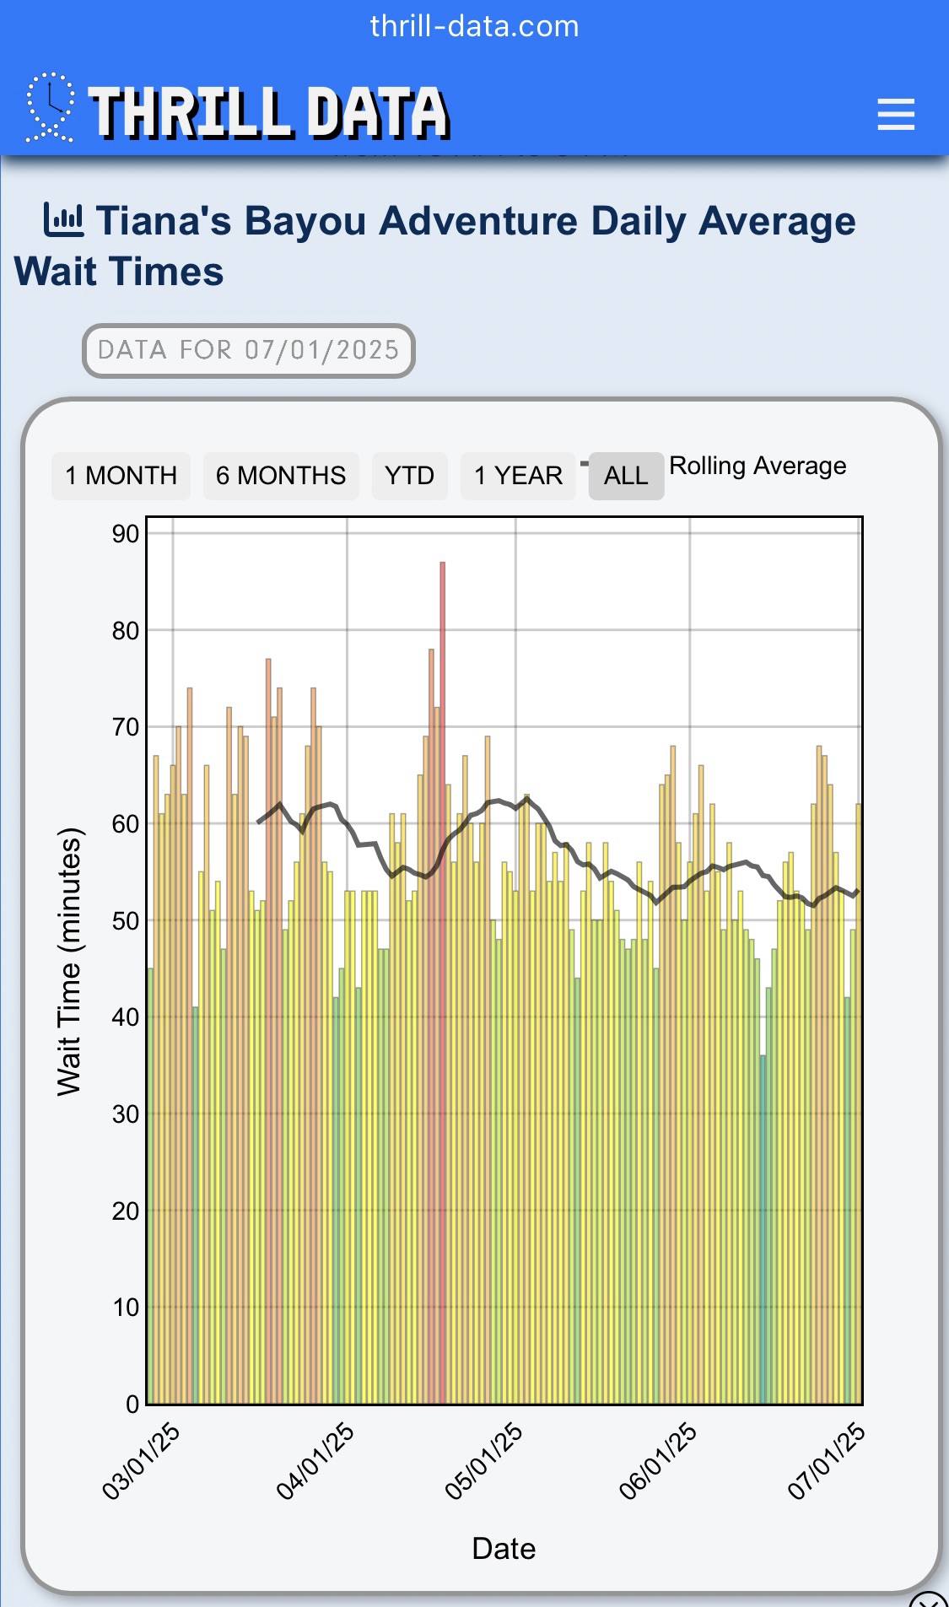Open the hamburger navigation menu
949x1607 pixels.
[x=896, y=114]
